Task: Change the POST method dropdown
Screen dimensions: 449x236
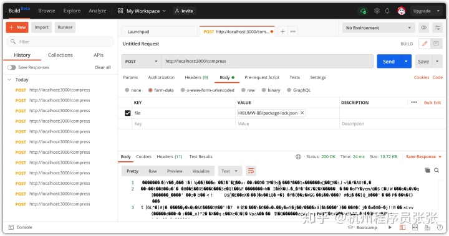Action: point(142,61)
